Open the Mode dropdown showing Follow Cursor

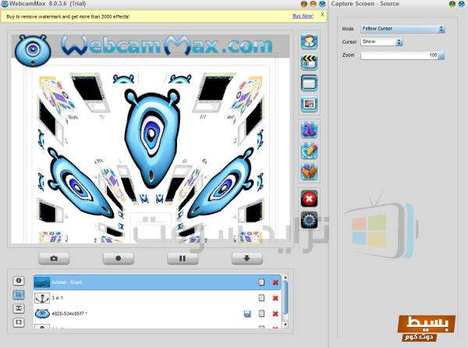[402, 29]
